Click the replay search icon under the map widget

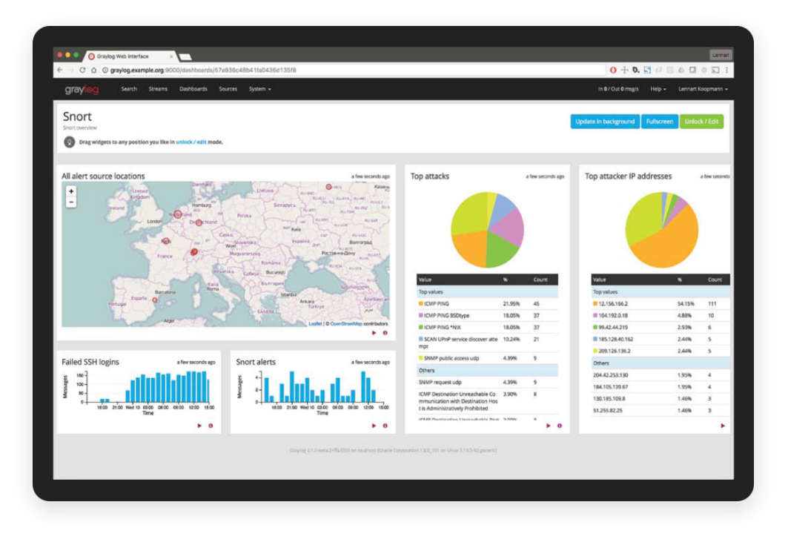coord(374,333)
